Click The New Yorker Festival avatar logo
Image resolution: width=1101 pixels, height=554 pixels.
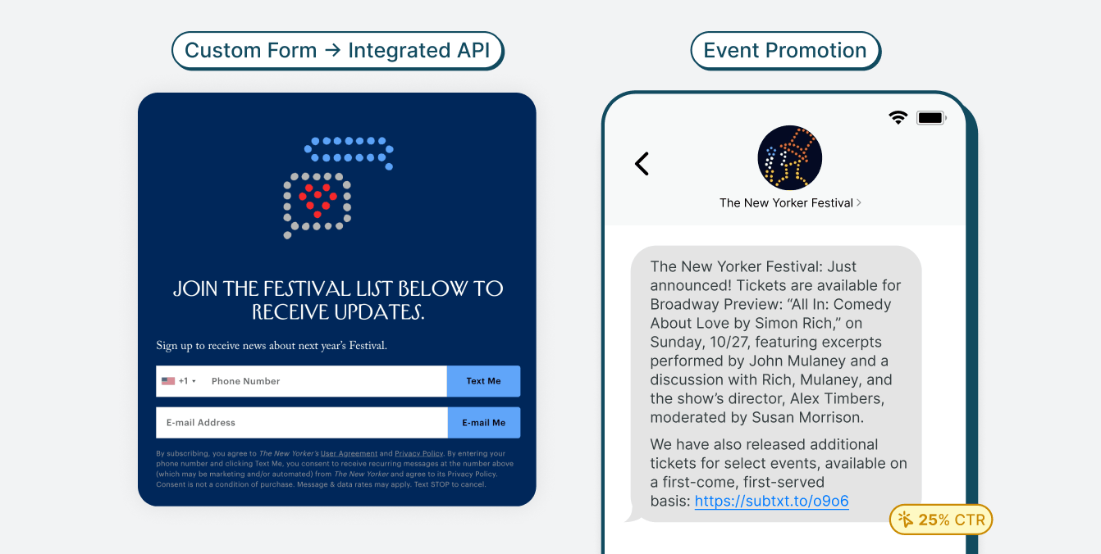[789, 157]
